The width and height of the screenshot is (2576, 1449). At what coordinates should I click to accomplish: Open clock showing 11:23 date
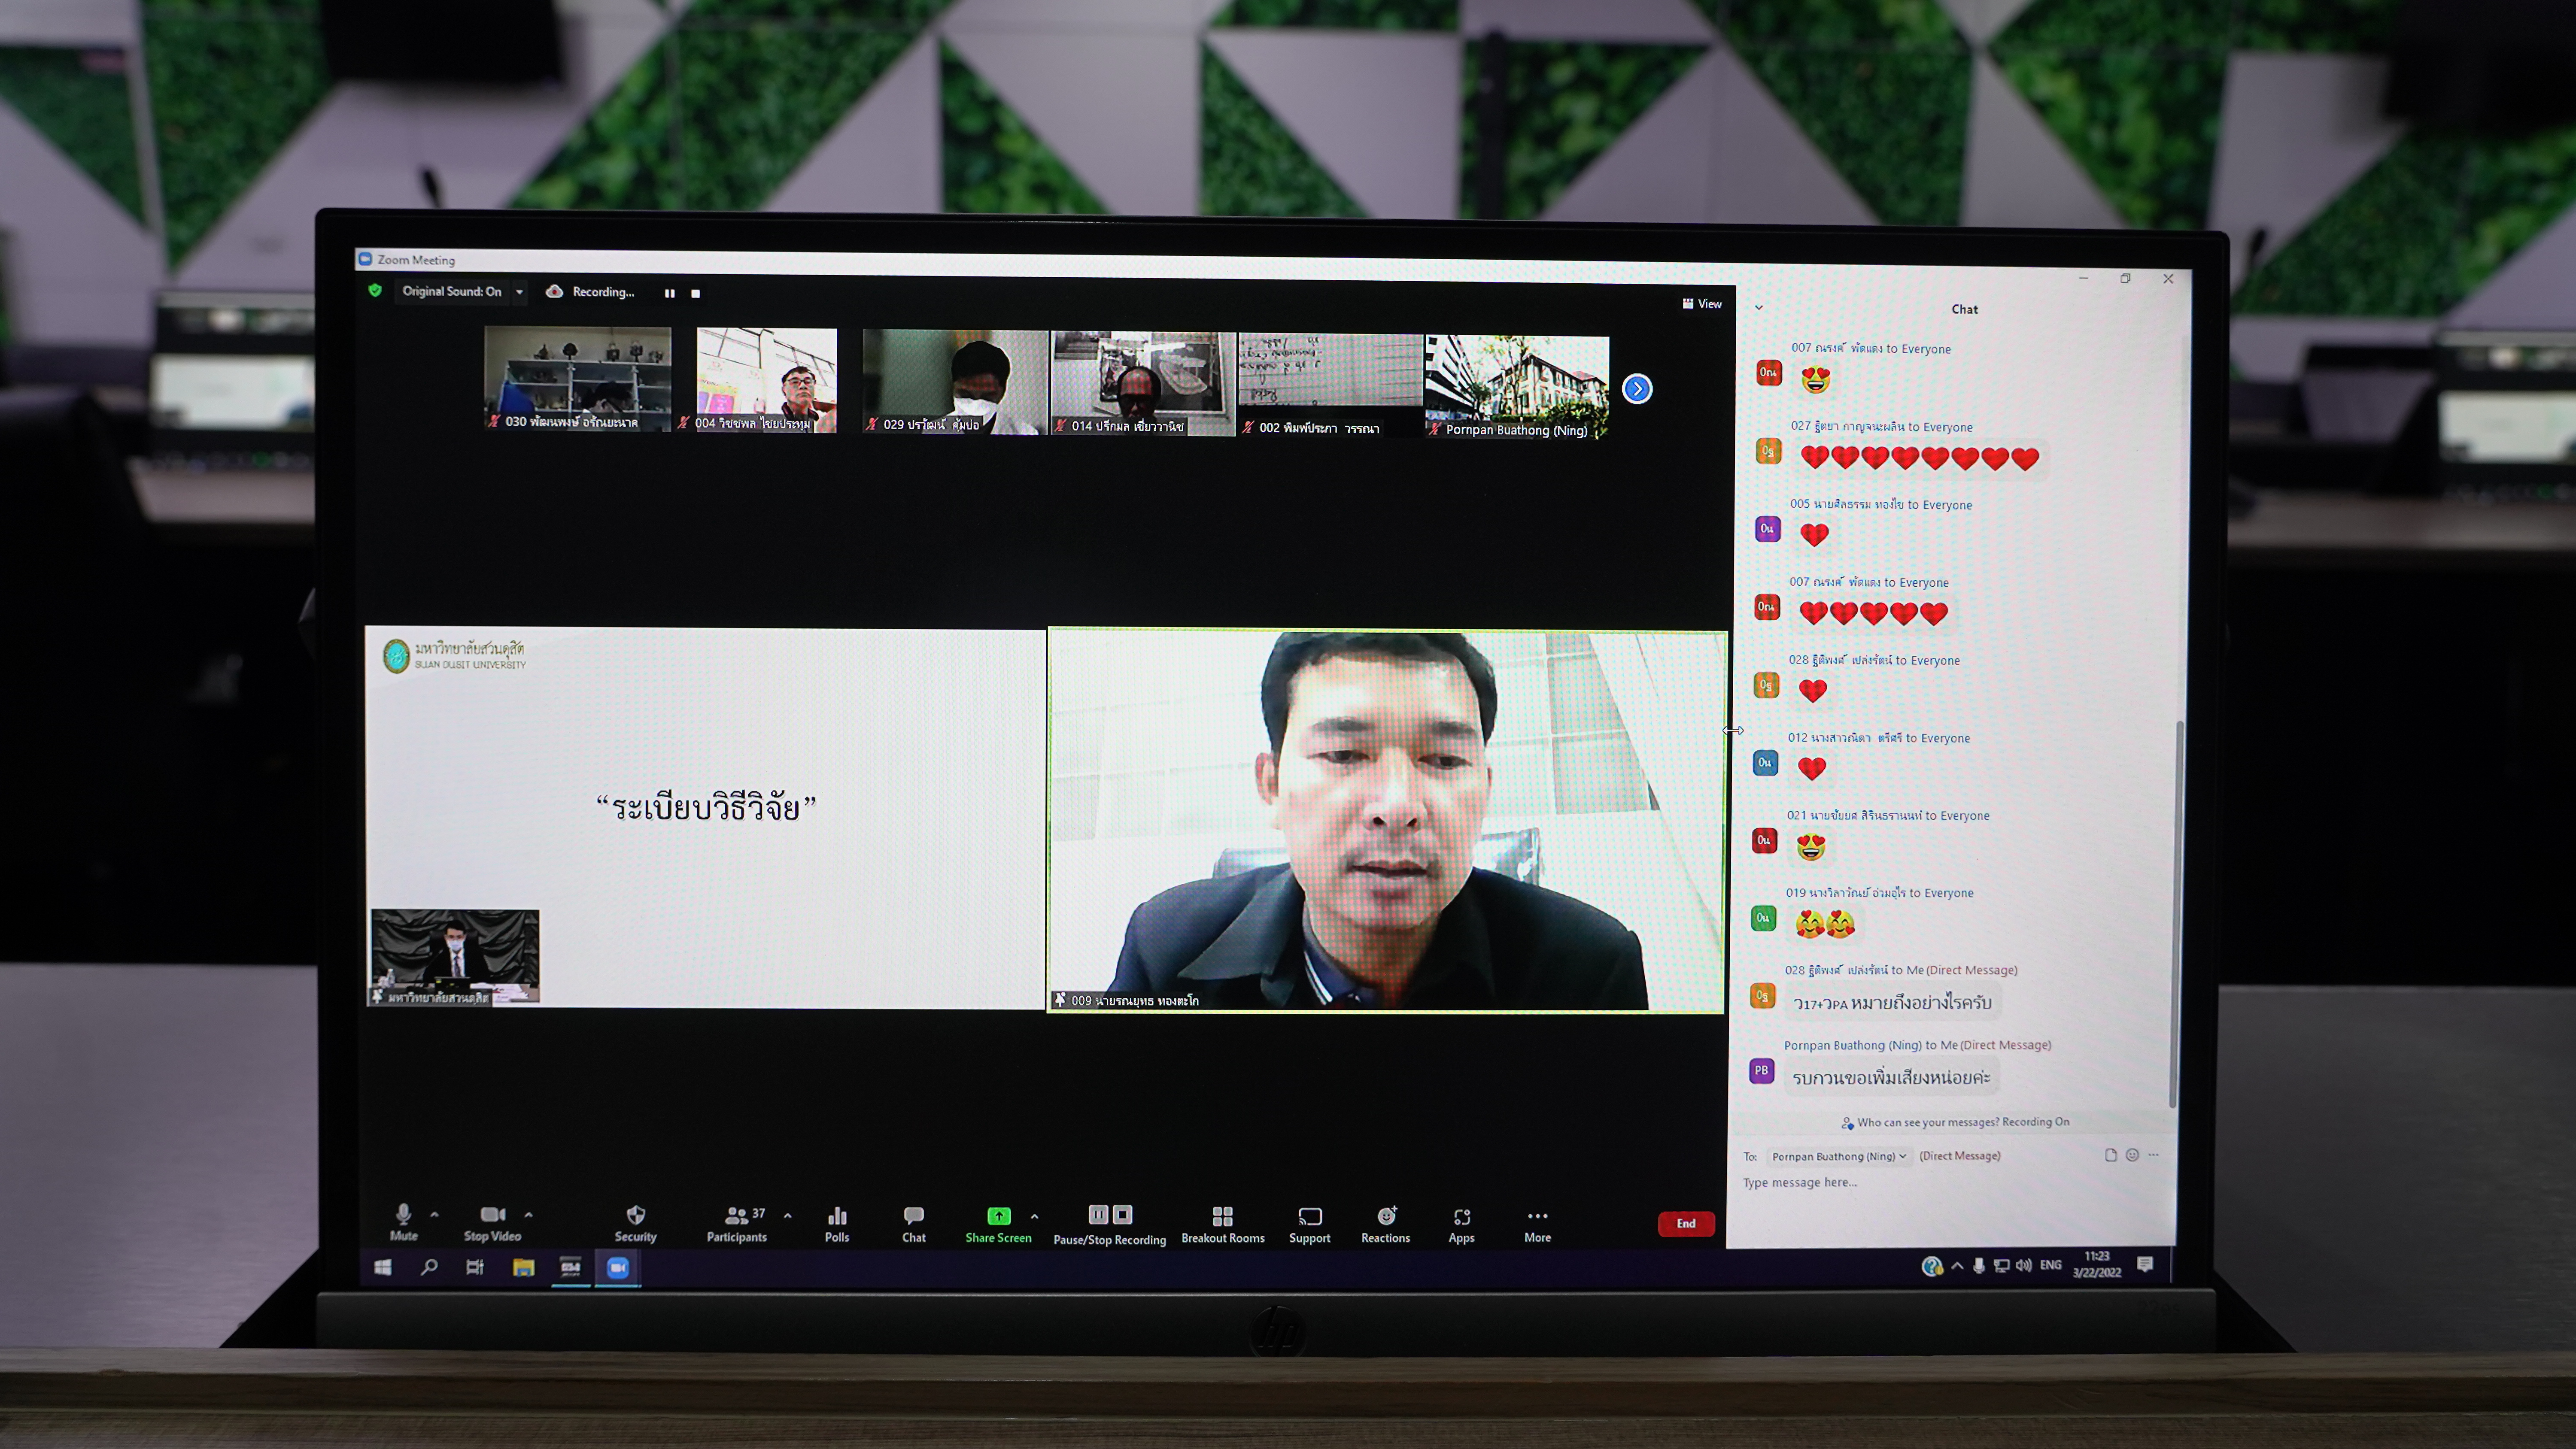click(x=2096, y=1264)
